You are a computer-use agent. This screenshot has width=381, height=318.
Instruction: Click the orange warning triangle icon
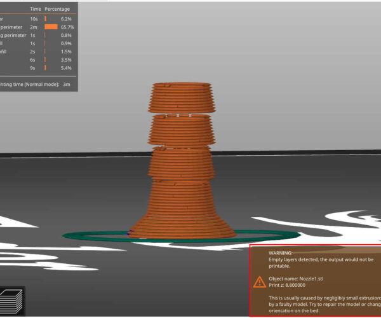coord(260,281)
